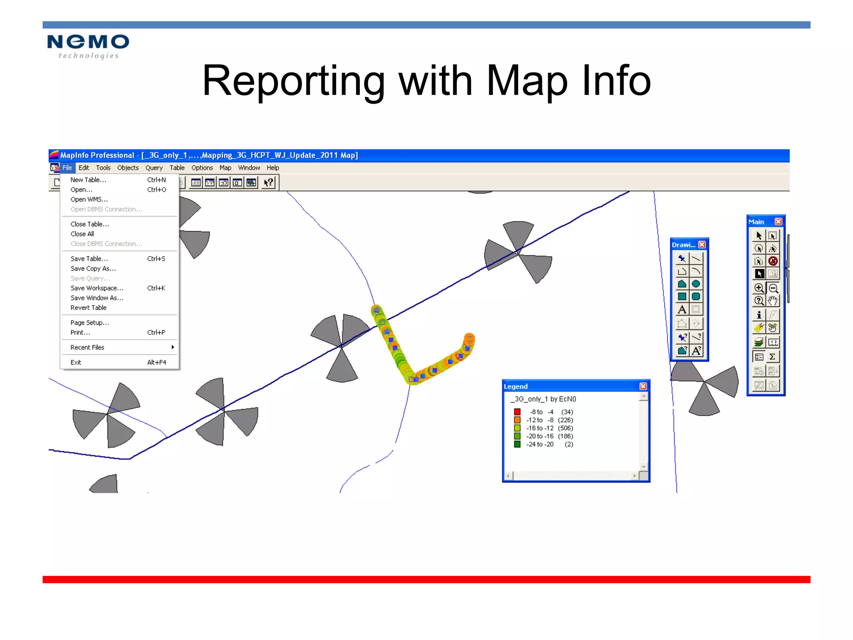Screen dimensions: 853x640
Task: Open Symbol Style pushpin-question icon
Action: pos(682,337)
